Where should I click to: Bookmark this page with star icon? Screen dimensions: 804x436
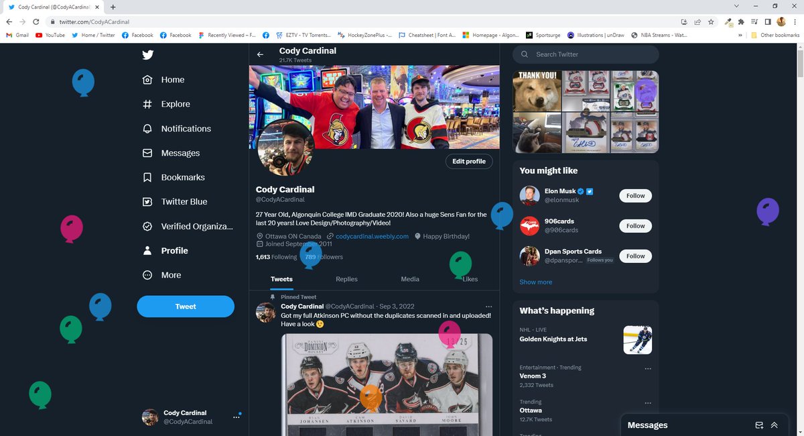click(x=710, y=22)
